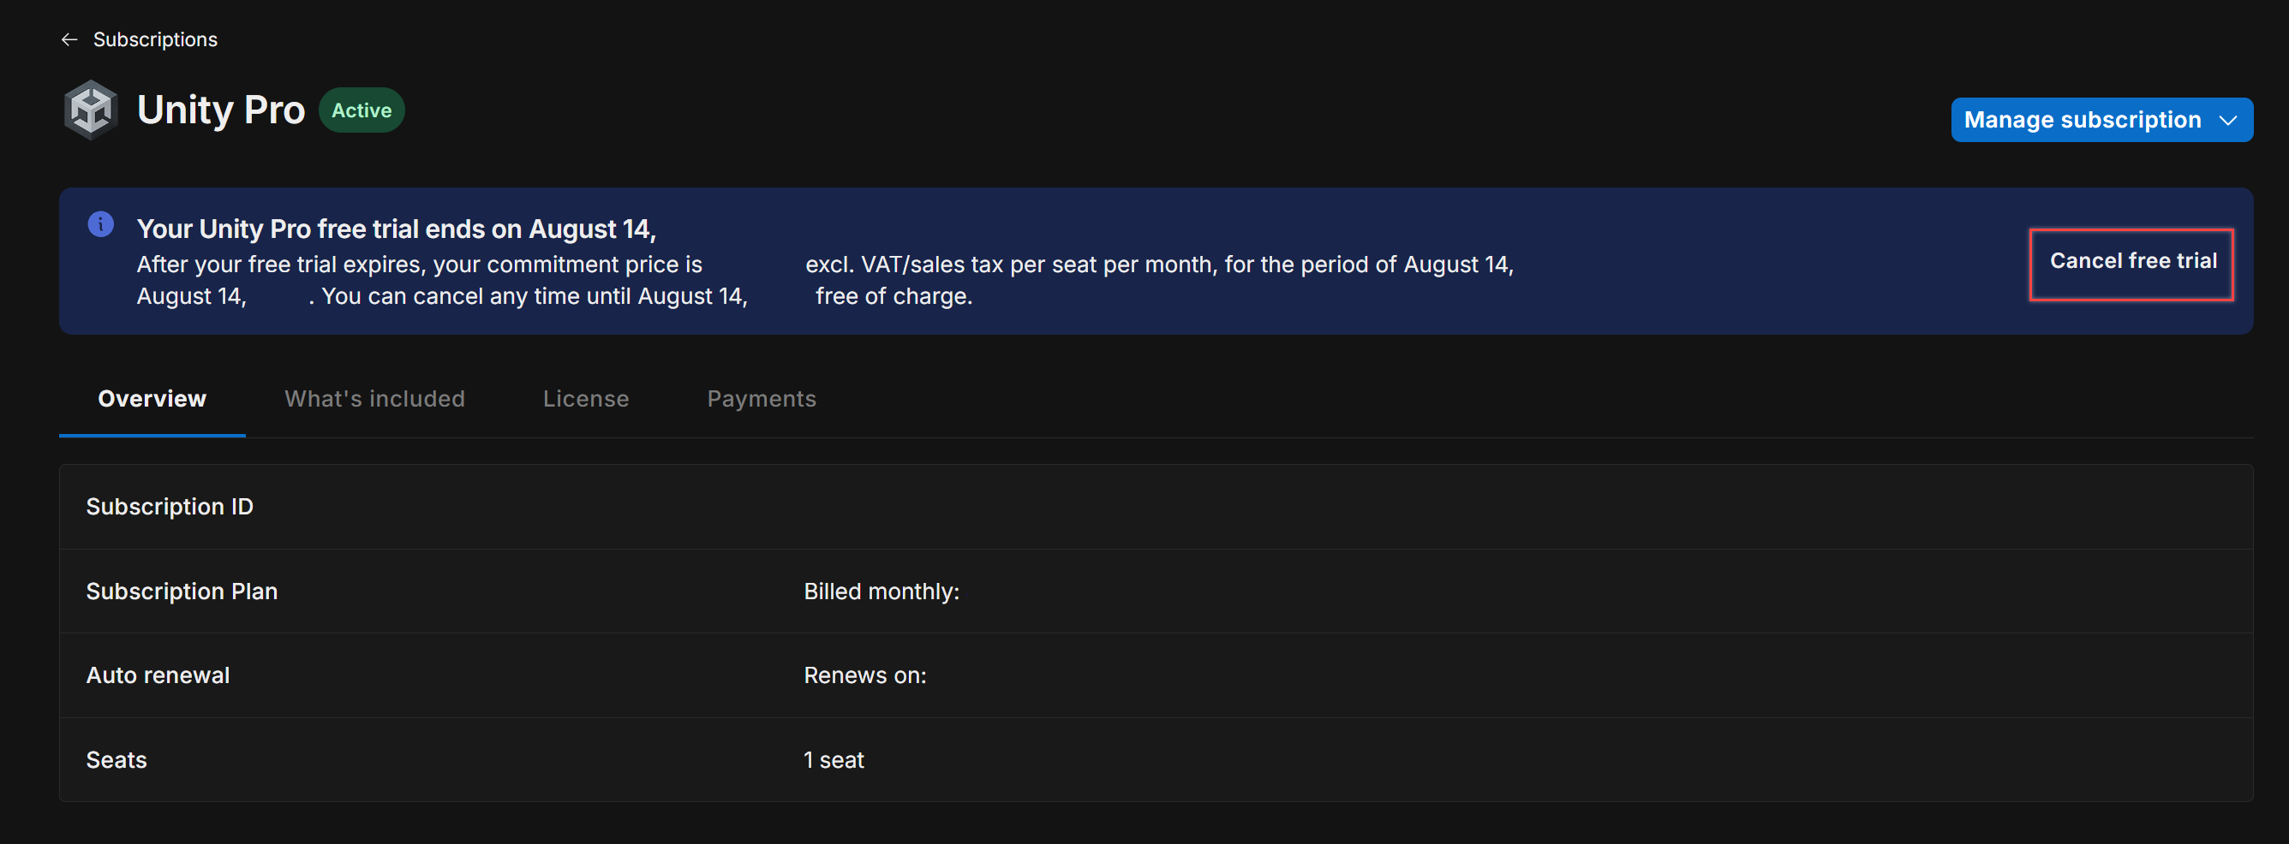Select the Seats row showing 1 seat
This screenshot has height=844, width=2289.
click(117, 758)
